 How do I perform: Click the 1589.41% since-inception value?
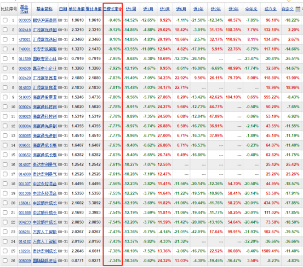(271, 251)
